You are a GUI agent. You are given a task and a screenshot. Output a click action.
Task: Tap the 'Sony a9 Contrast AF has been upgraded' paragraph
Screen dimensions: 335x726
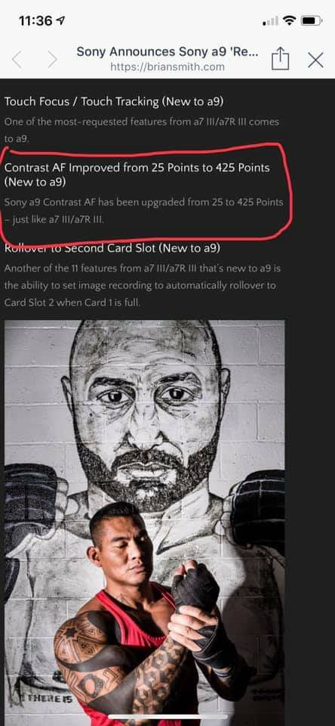[x=143, y=211]
